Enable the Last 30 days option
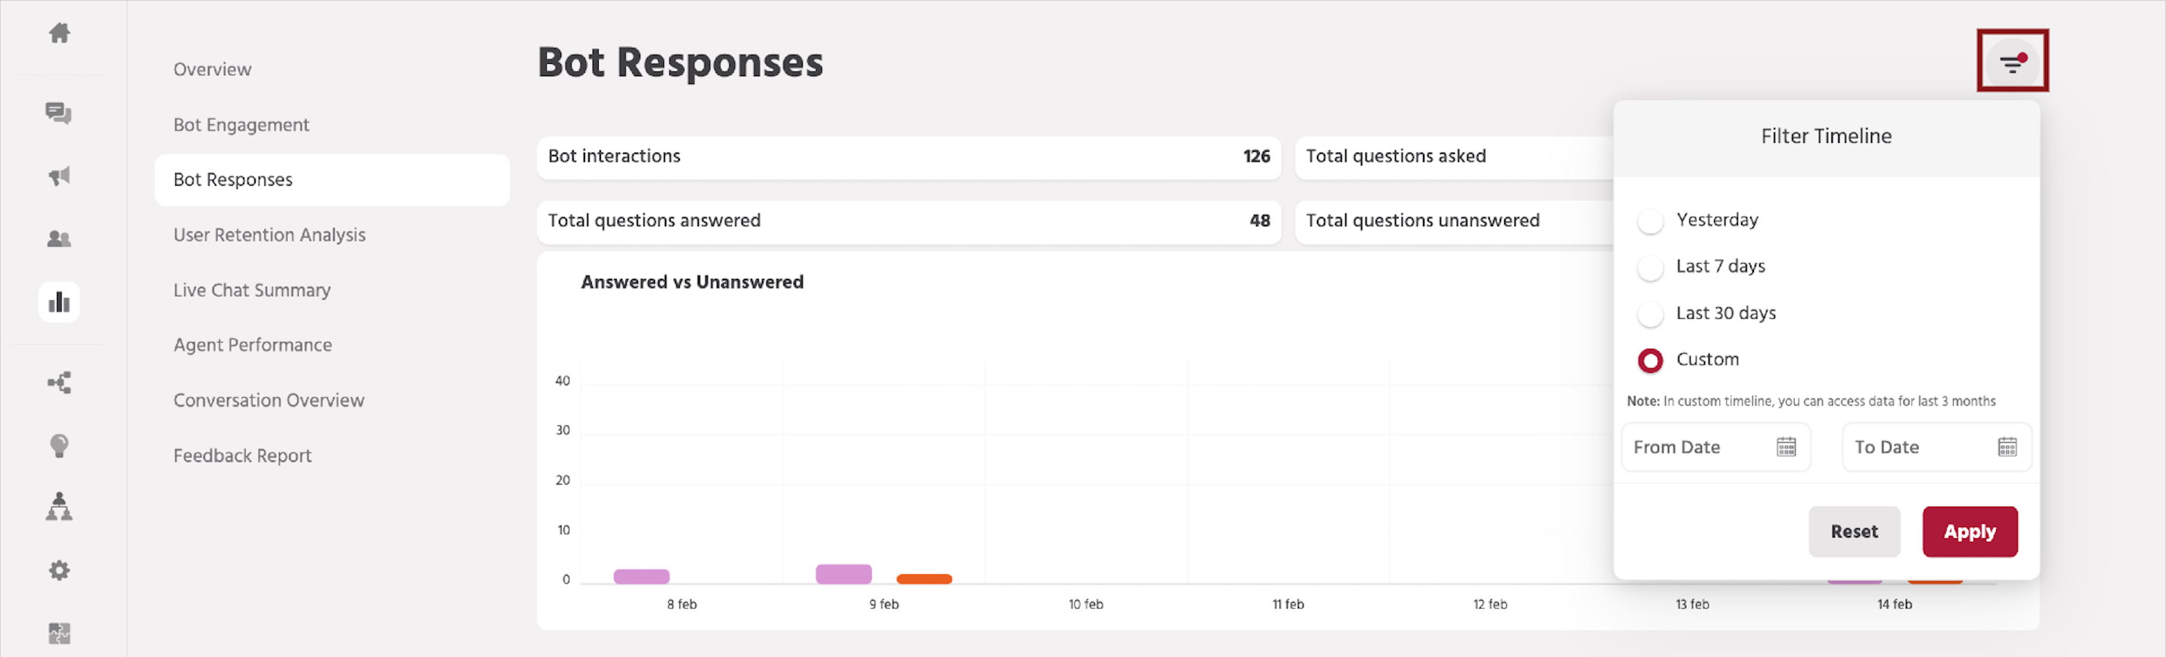This screenshot has width=2166, height=657. click(x=1651, y=313)
